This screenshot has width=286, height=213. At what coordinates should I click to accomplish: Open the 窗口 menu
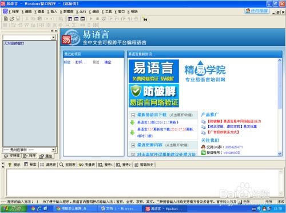tap(120, 11)
